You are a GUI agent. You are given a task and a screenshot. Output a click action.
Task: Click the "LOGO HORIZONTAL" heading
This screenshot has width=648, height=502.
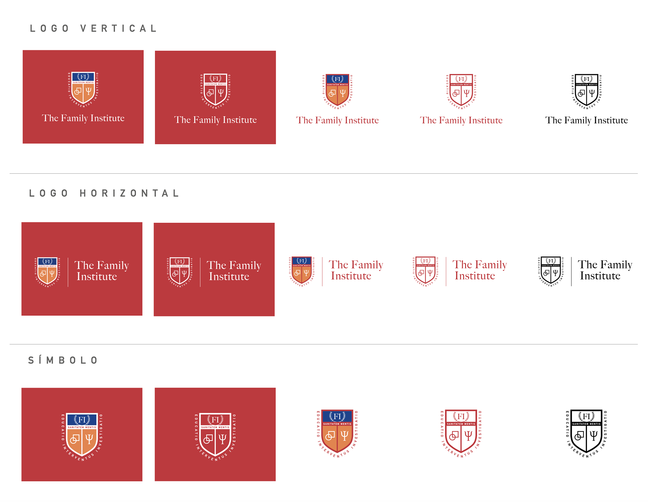104,193
